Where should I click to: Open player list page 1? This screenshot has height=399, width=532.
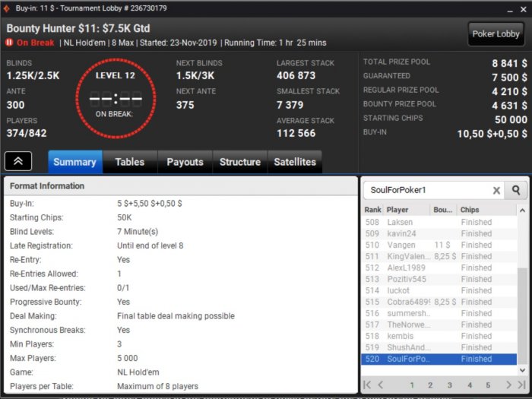tap(412, 385)
